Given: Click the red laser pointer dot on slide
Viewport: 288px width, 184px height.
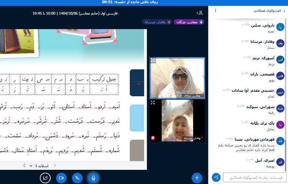Looking at the screenshot, I should [x=139, y=84].
